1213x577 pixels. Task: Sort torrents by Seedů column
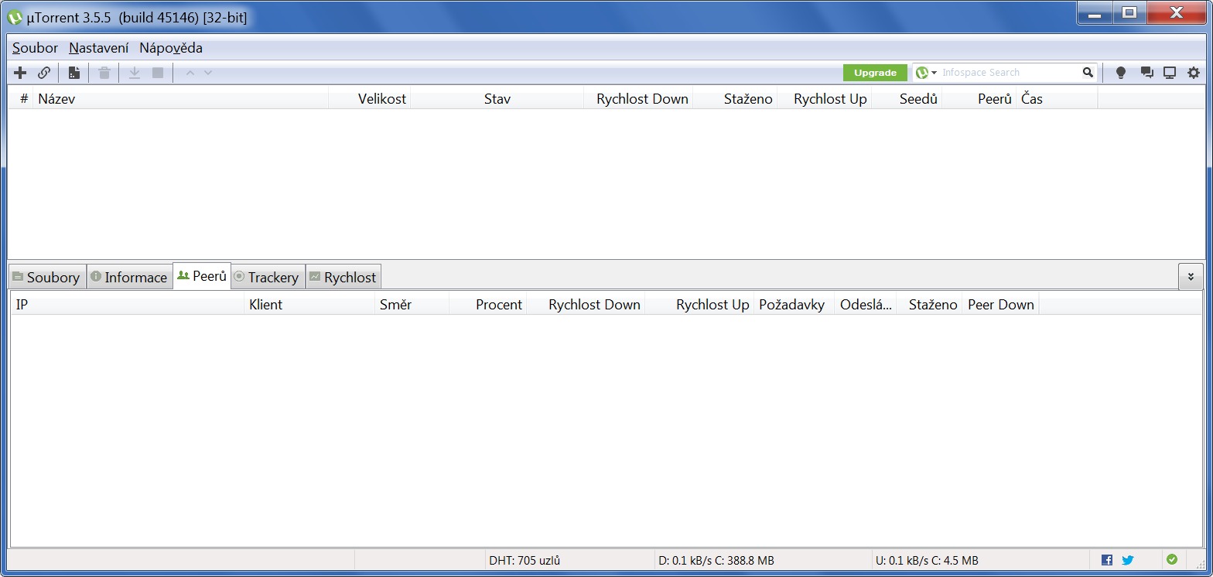coord(907,99)
